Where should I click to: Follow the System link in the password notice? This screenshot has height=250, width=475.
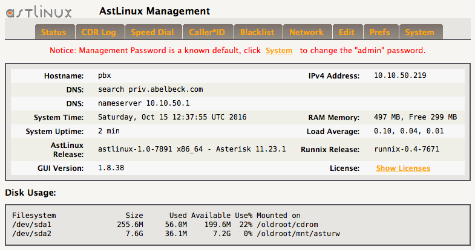click(x=279, y=51)
